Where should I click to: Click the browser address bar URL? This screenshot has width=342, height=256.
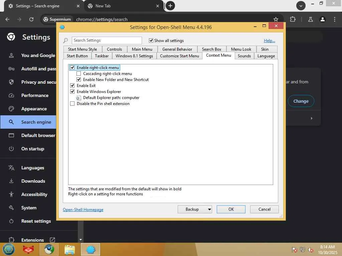(x=102, y=19)
